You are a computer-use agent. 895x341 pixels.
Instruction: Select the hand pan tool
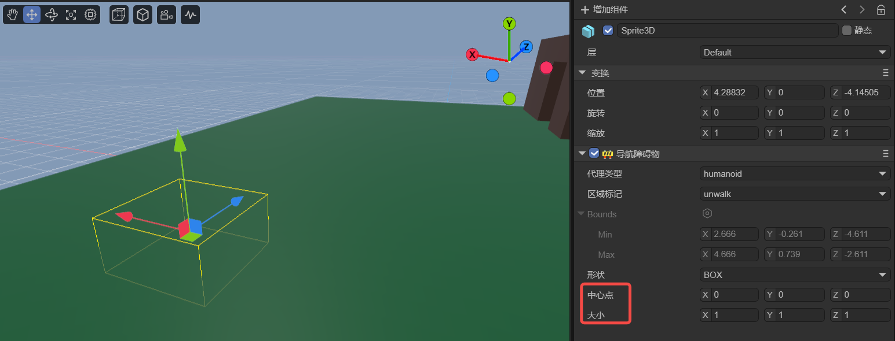point(13,15)
